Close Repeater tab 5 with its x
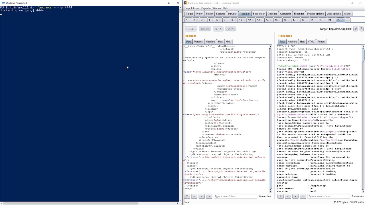The height and width of the screenshot is (205, 365). click(220, 20)
